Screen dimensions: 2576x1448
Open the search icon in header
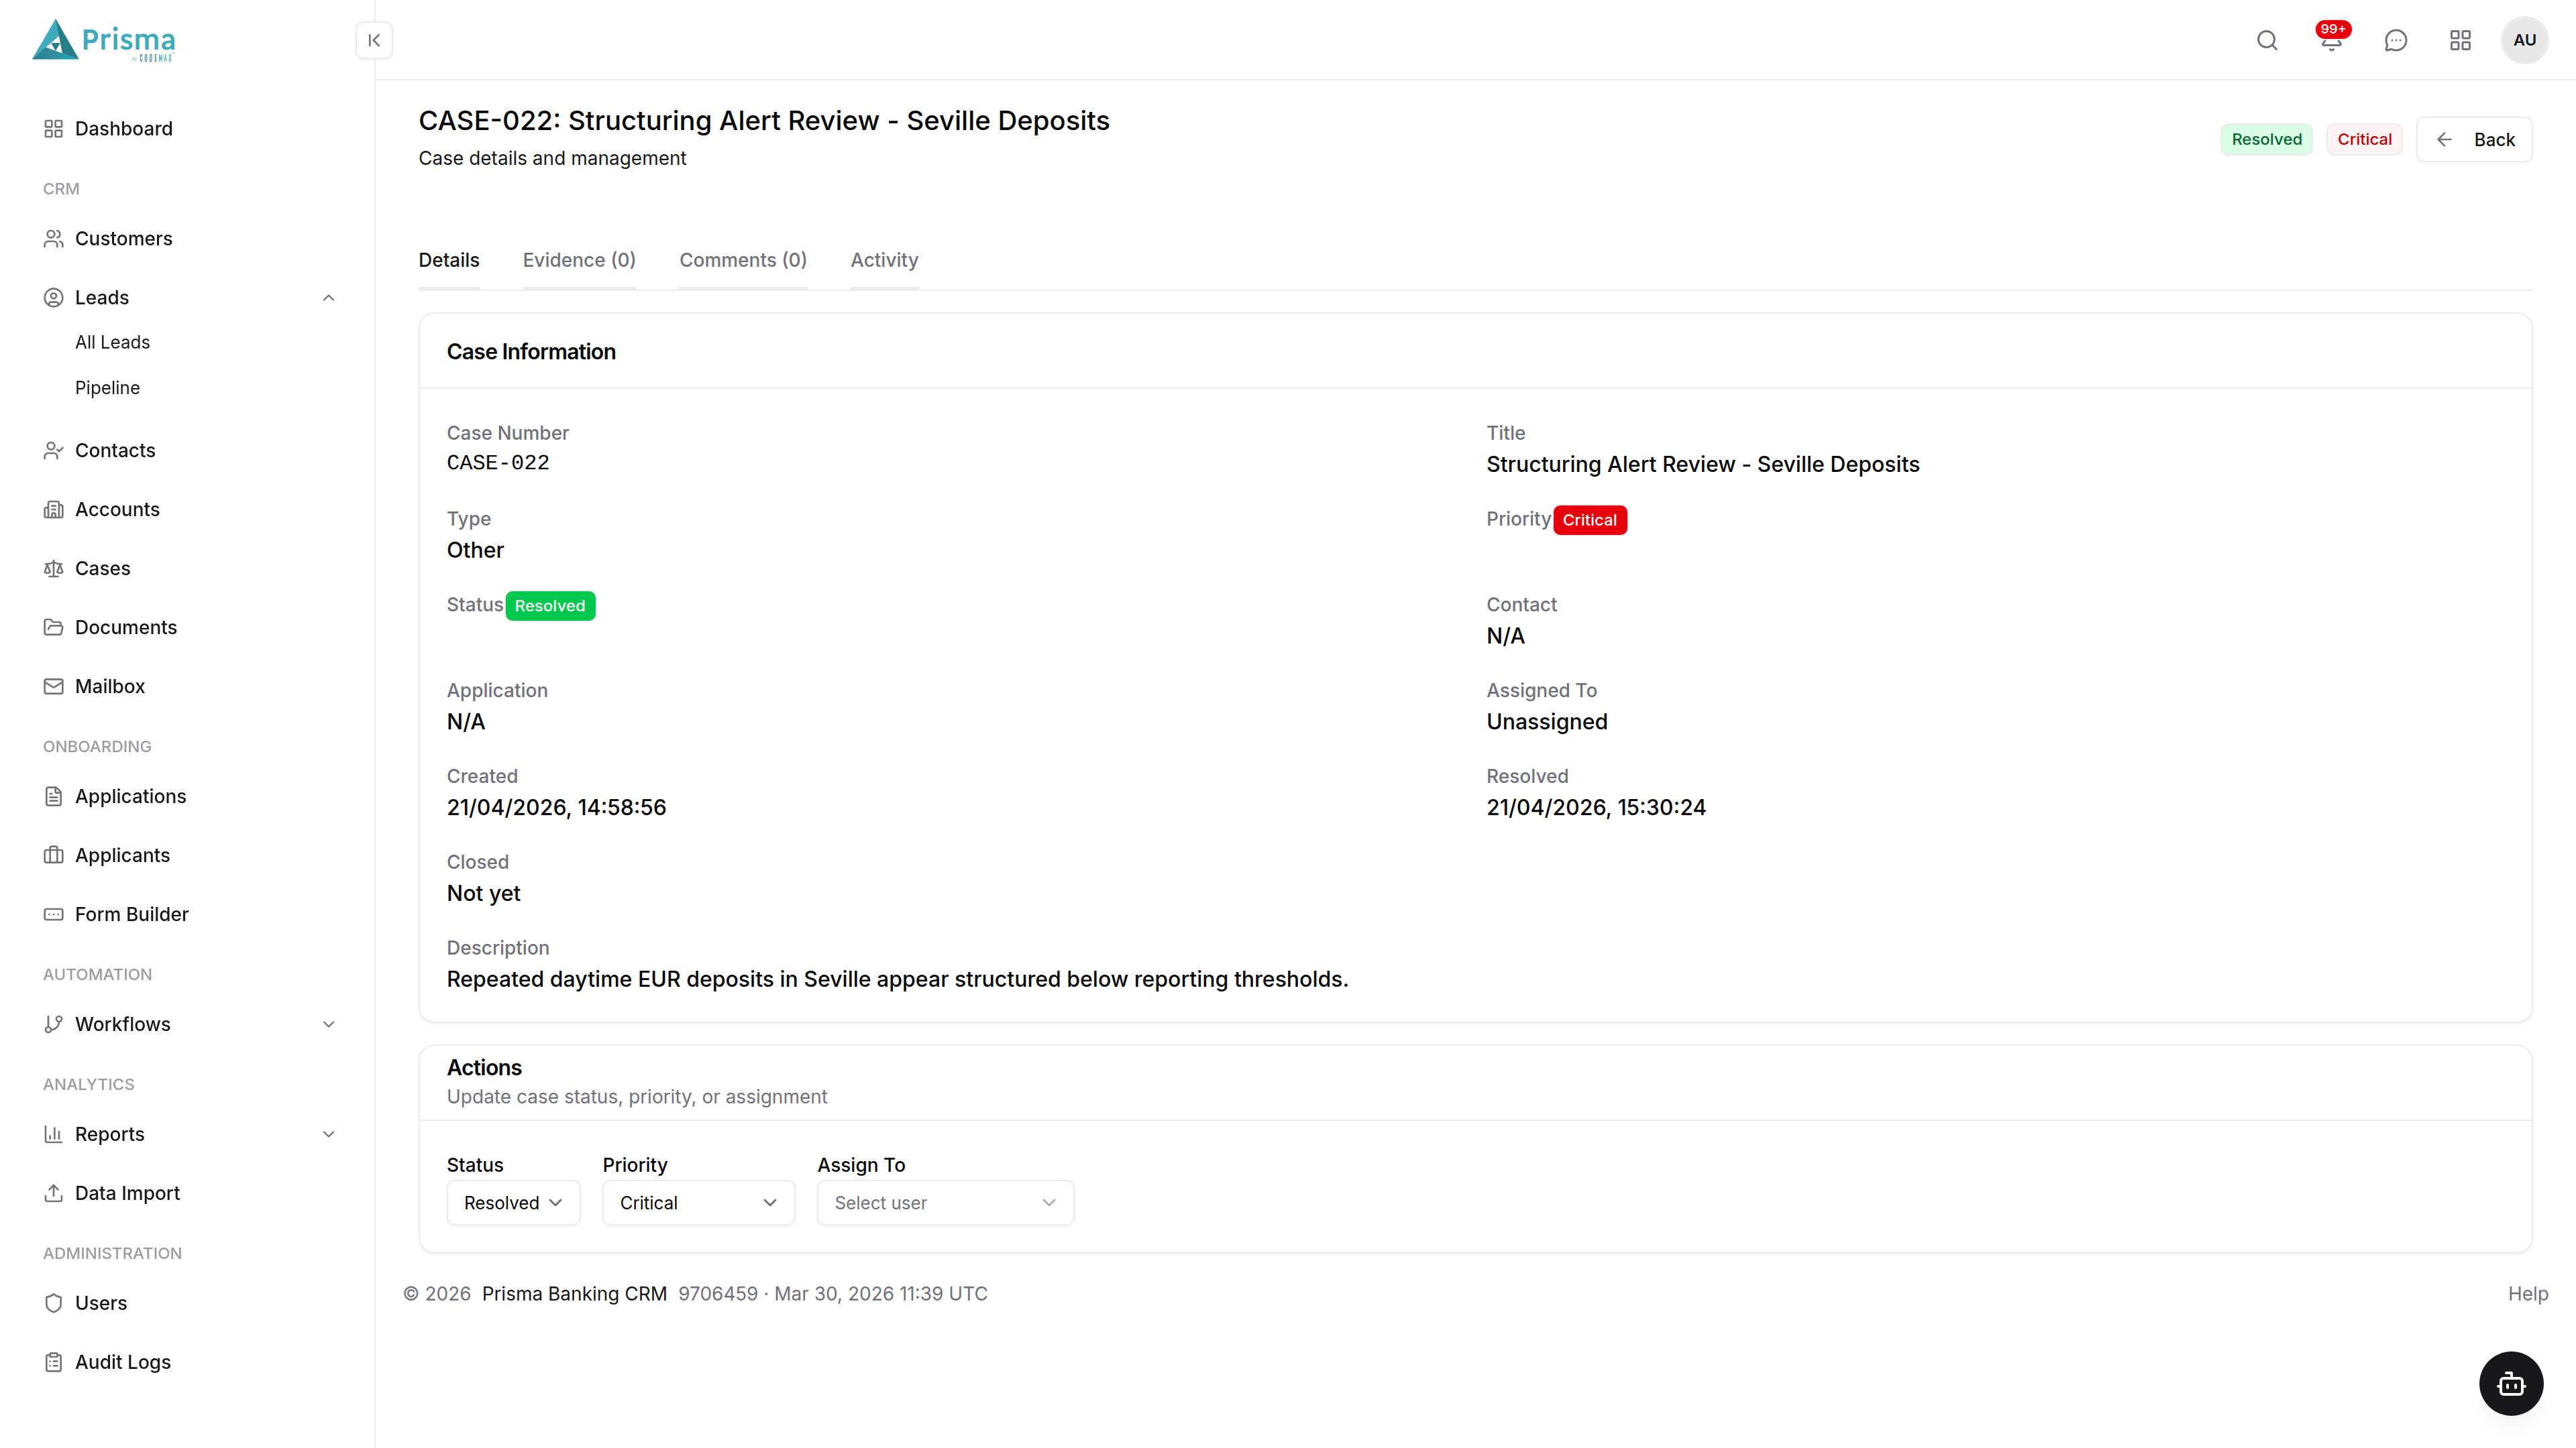tap(2267, 40)
